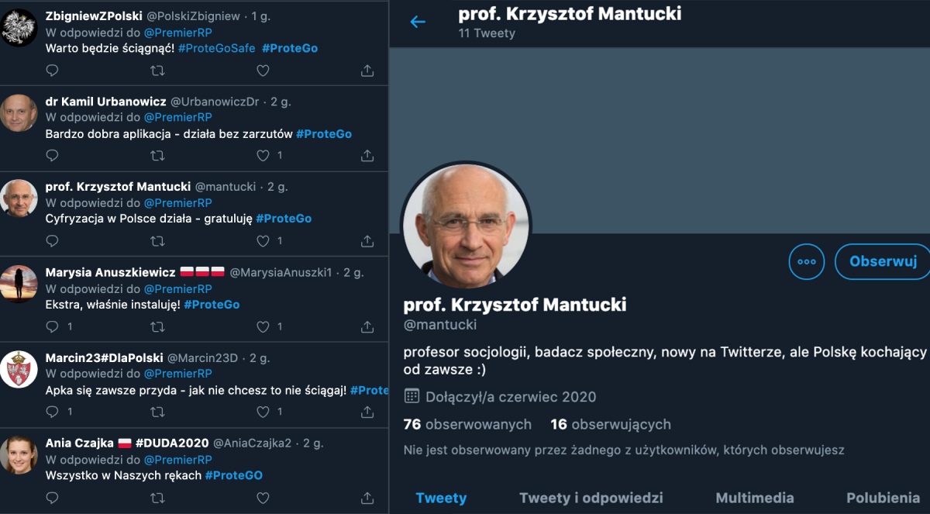This screenshot has height=514, width=930.
Task: Retweet Marysia Anuszkiewicz's tweet
Action: tap(157, 326)
